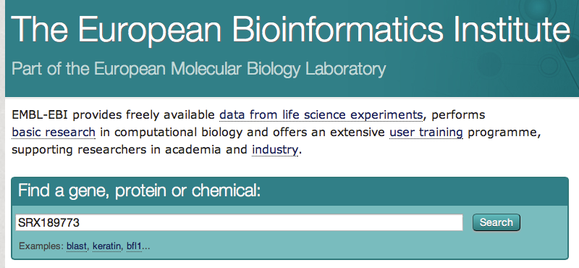Open the 'industry' link
The height and width of the screenshot is (268, 579).
[x=275, y=150]
